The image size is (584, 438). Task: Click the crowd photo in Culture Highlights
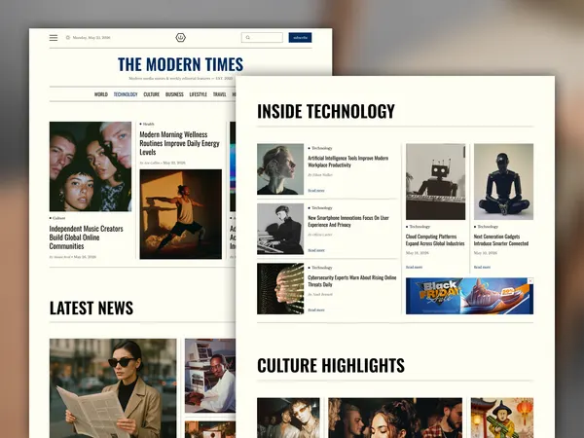(395, 418)
